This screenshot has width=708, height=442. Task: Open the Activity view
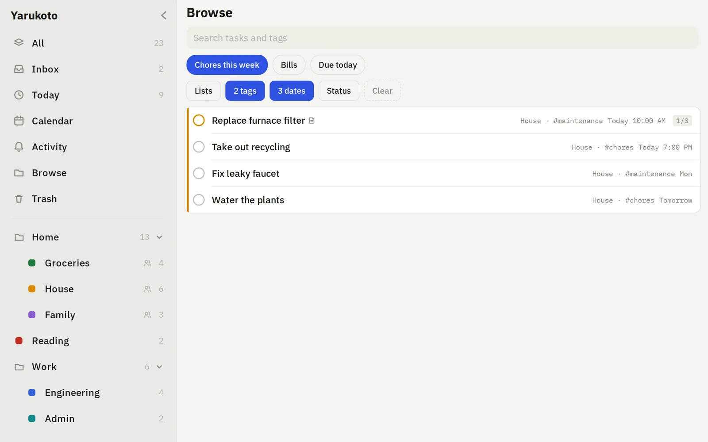88,147
